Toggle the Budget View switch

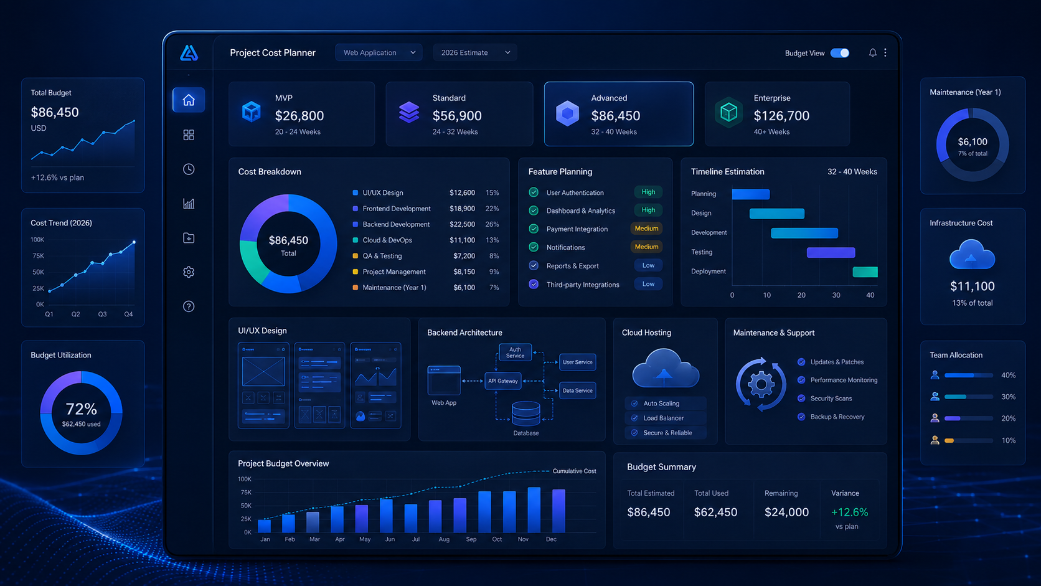click(840, 53)
